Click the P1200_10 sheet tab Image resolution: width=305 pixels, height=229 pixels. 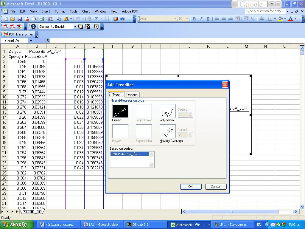click(x=32, y=211)
